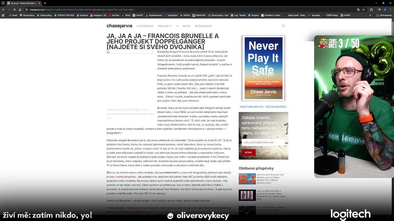Follow the Seattle 100 zde link
This screenshot has height=221, width=394.
[x=187, y=88]
